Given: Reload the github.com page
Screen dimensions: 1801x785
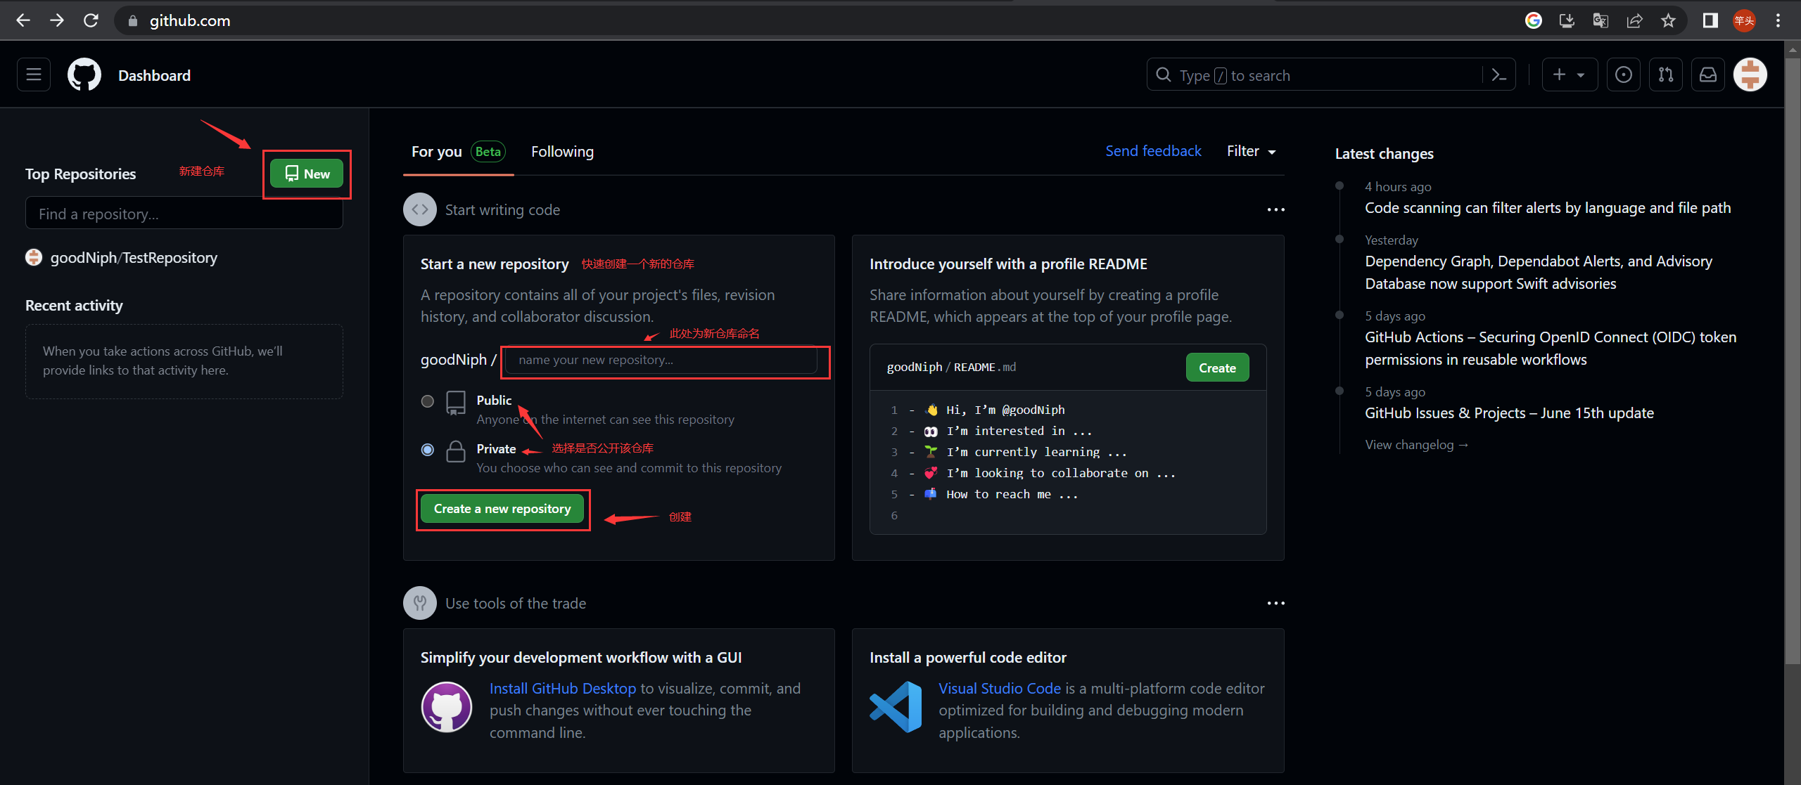Looking at the screenshot, I should pos(91,20).
